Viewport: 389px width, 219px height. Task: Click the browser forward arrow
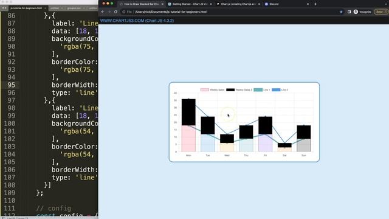click(109, 12)
